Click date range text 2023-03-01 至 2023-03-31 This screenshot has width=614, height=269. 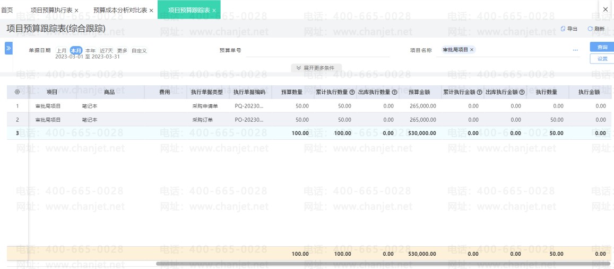[88, 57]
